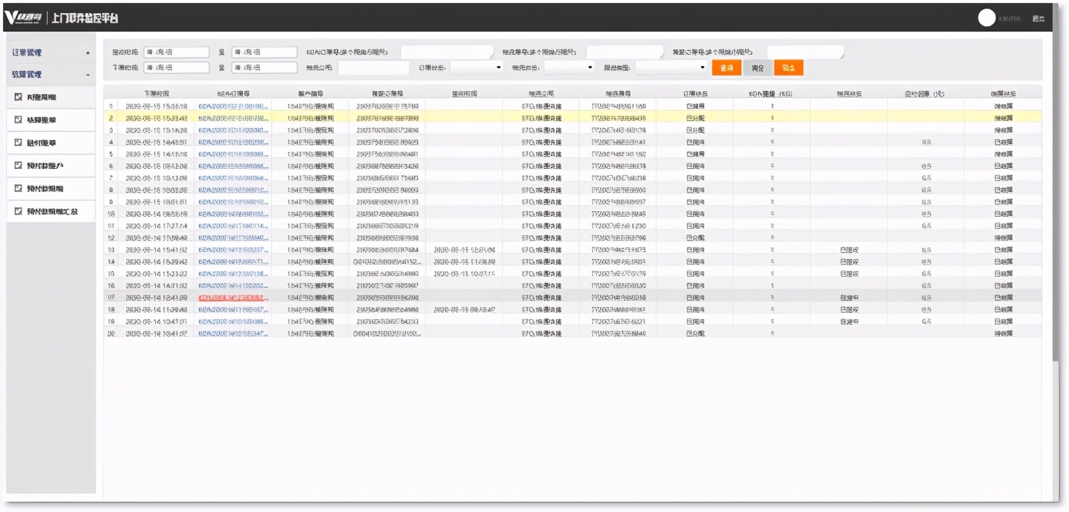
Task: Open the second sidebar menu entry
Action: [x=51, y=120]
